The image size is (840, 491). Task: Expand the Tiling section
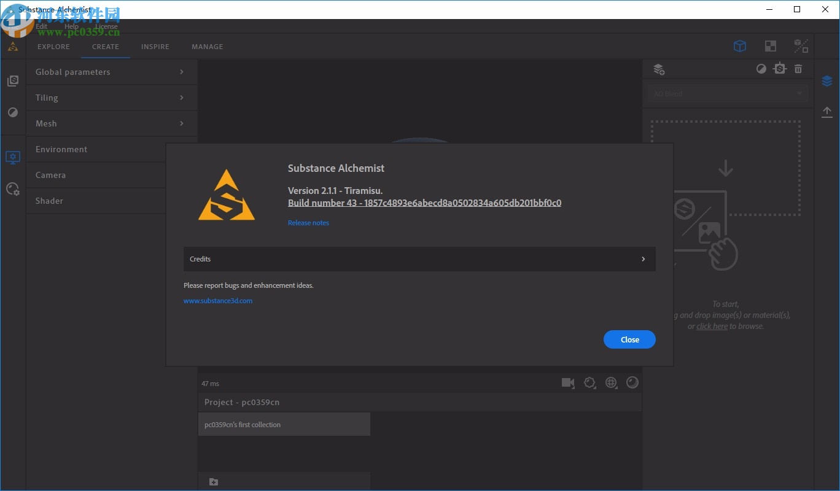[x=112, y=98]
